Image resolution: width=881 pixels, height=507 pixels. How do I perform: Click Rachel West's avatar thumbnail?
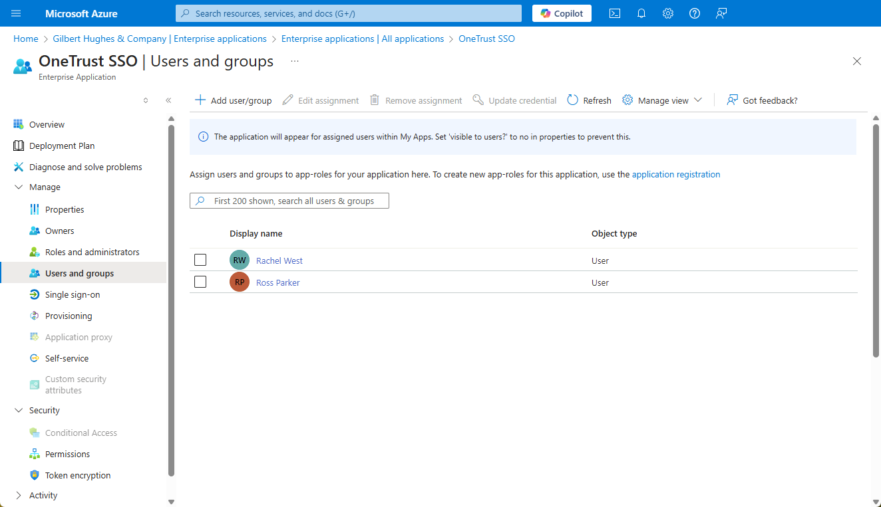tap(239, 259)
